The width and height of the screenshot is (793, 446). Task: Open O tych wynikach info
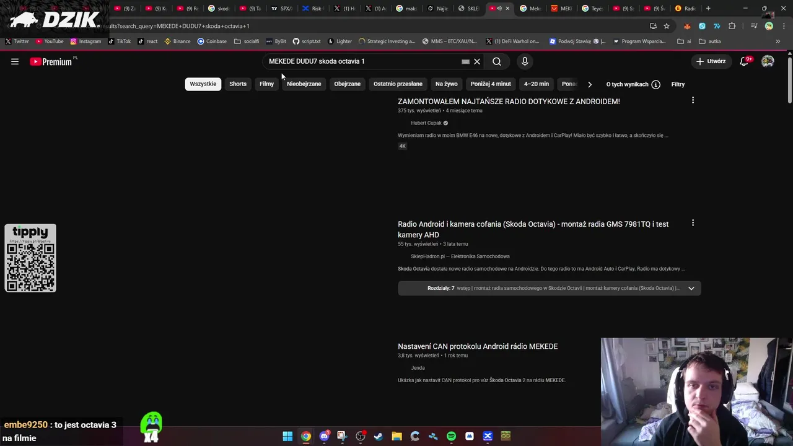click(x=633, y=84)
